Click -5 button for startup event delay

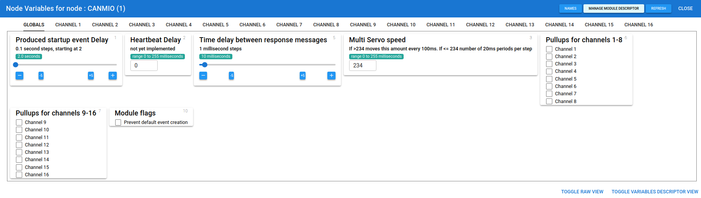point(41,76)
